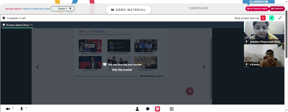Open Live Classroom Support button

point(257,9)
